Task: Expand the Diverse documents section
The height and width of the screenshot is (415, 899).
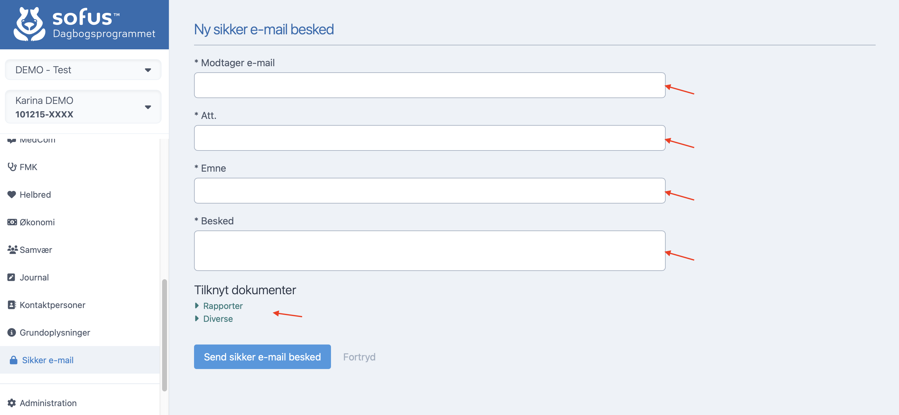Action: click(x=217, y=318)
